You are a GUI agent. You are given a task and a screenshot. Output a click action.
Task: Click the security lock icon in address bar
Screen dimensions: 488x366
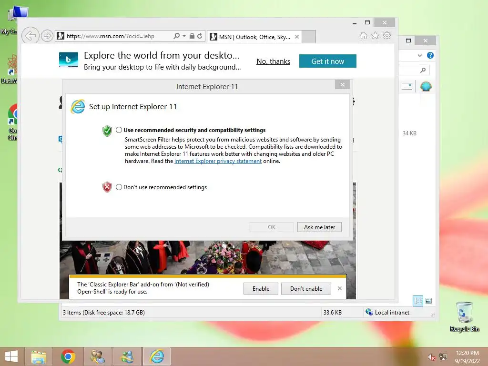pos(192,36)
